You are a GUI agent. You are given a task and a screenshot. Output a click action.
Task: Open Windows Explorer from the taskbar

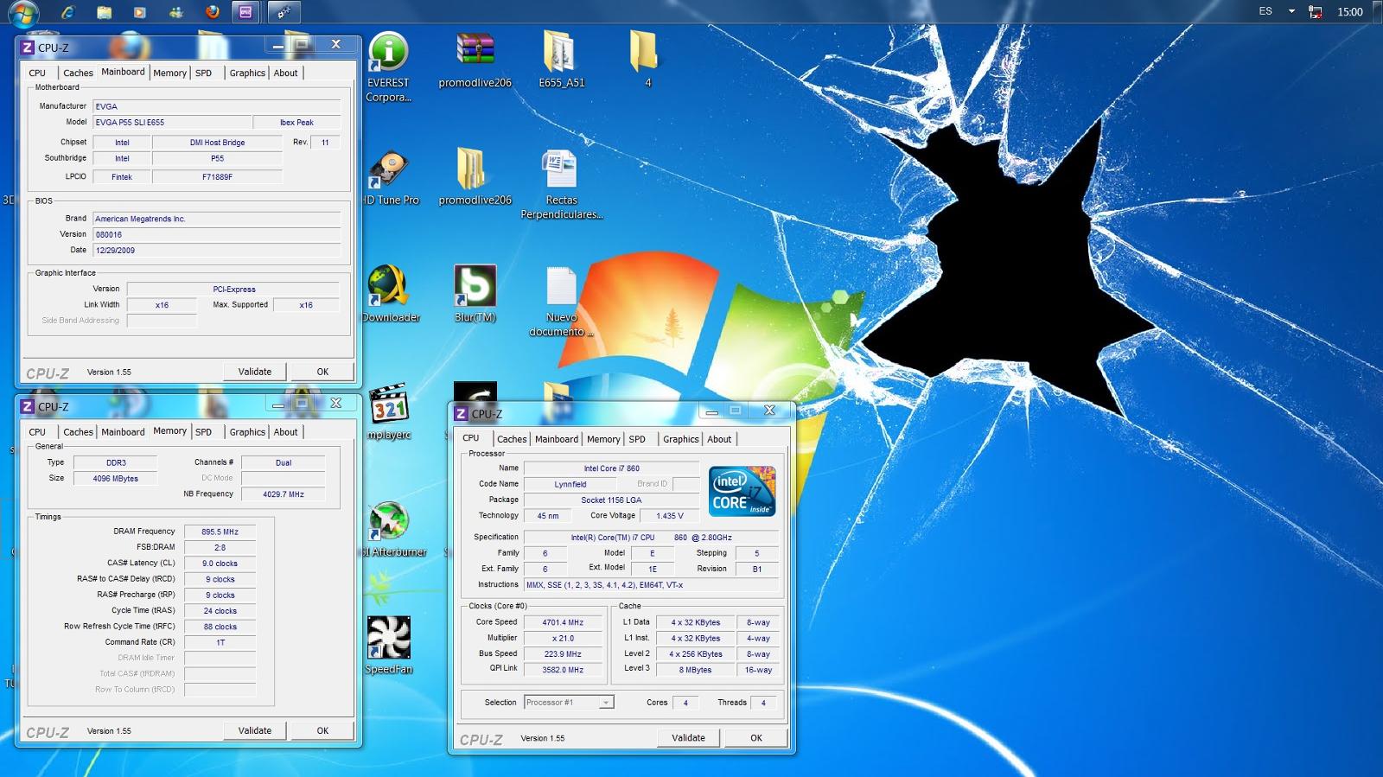[104, 12]
